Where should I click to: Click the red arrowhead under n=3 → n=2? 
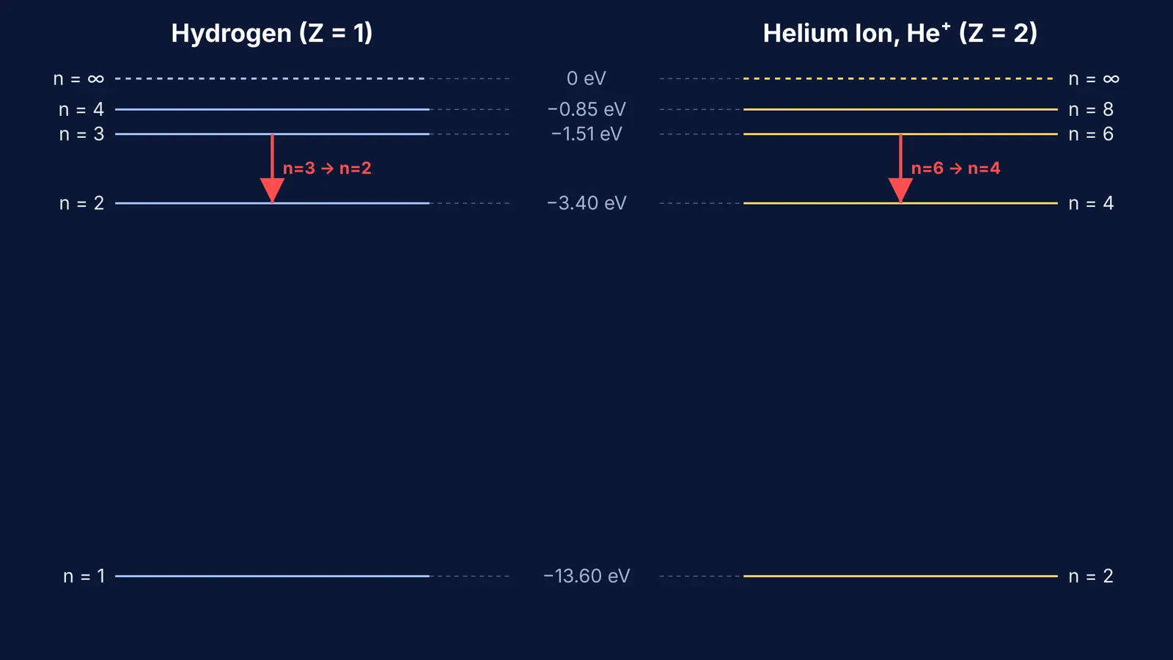coord(272,190)
